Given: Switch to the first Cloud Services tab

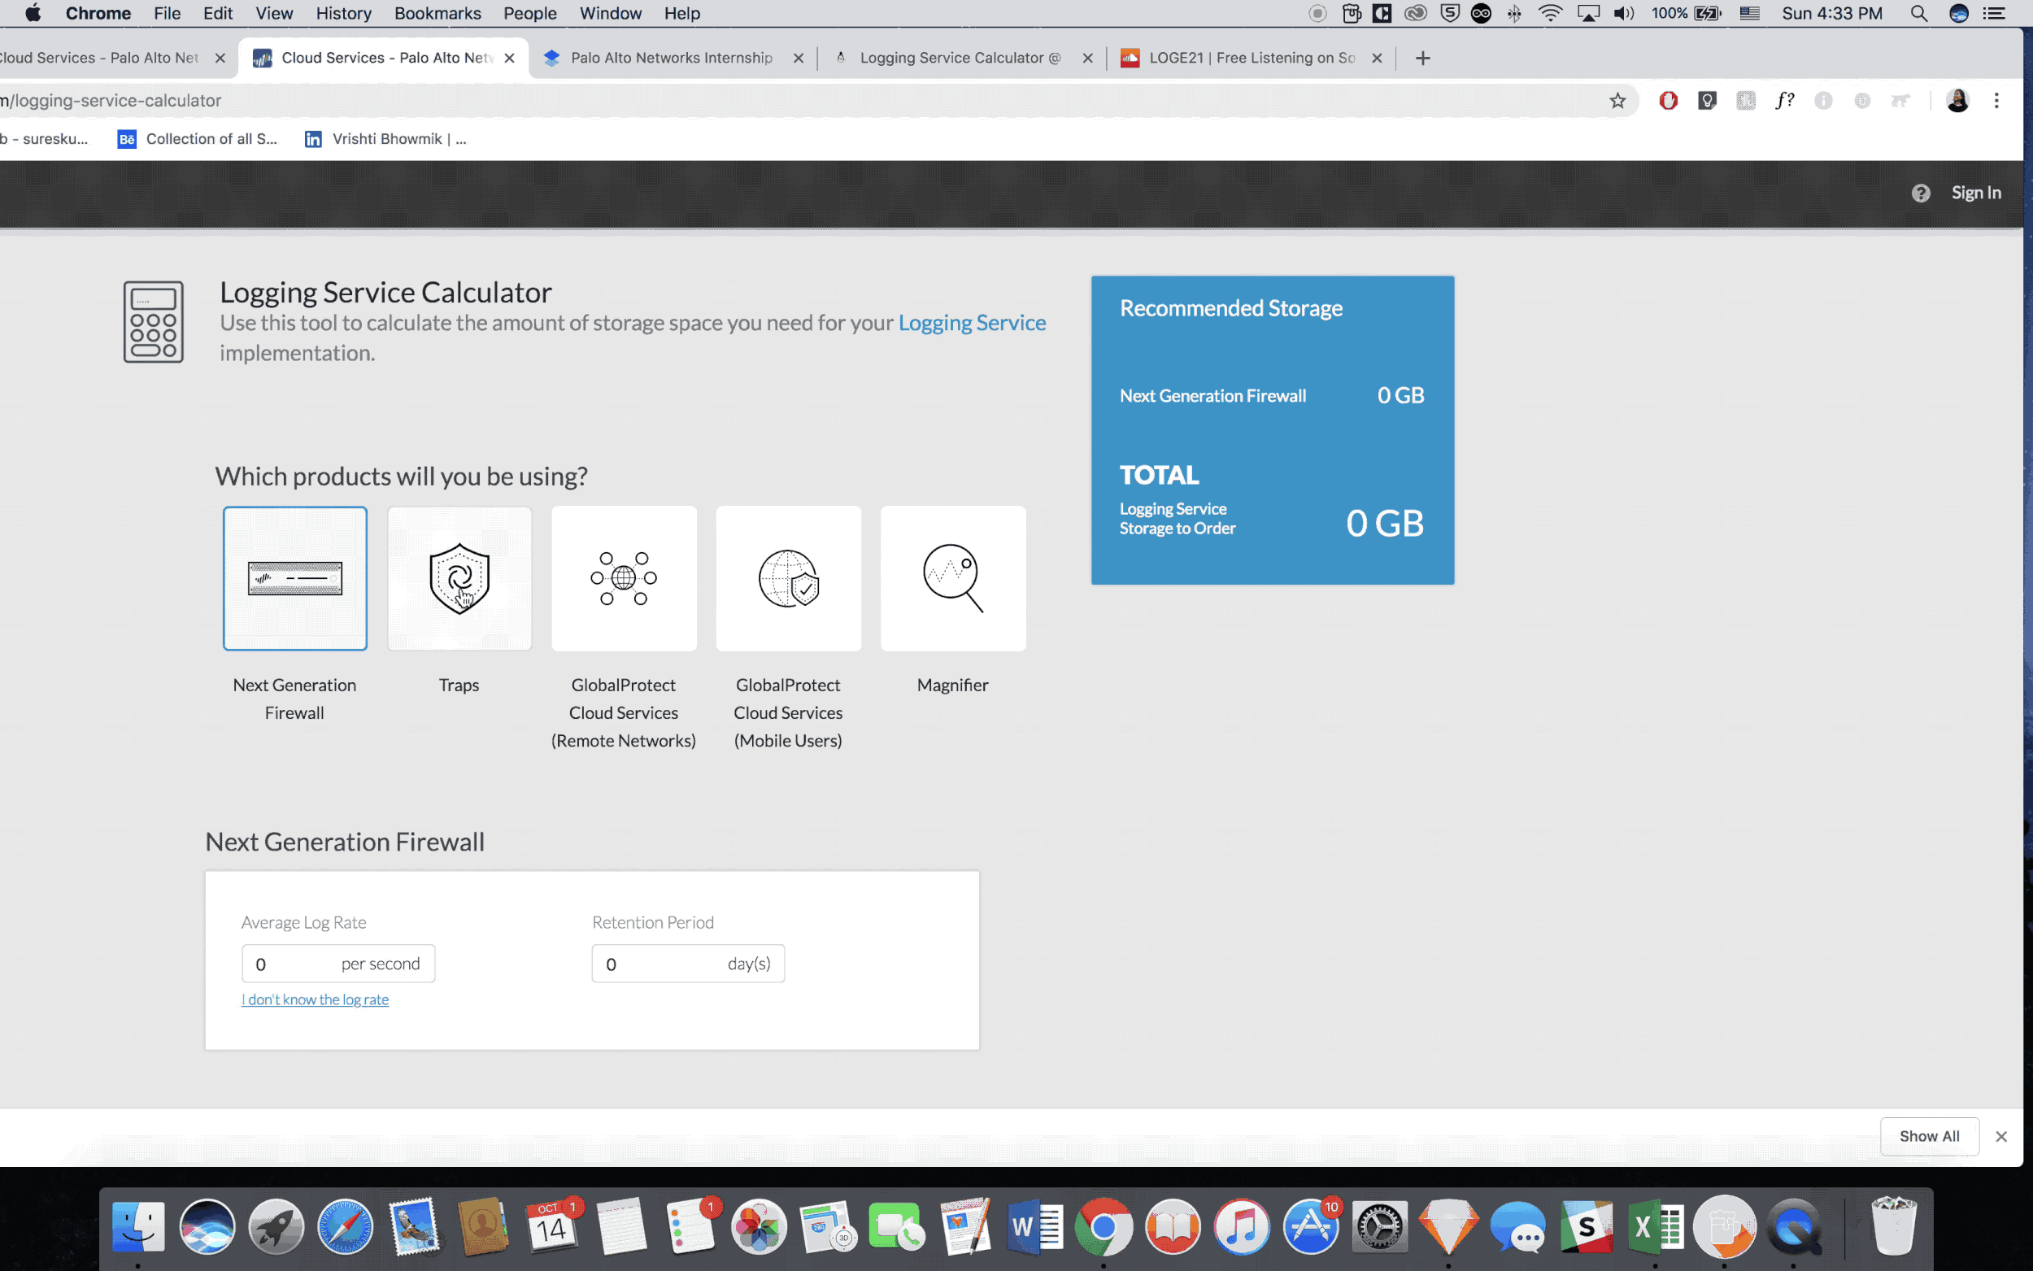Looking at the screenshot, I should click(109, 58).
